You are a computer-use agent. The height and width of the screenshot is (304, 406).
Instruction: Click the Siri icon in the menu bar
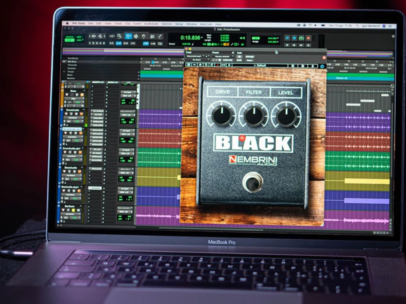tap(384, 26)
